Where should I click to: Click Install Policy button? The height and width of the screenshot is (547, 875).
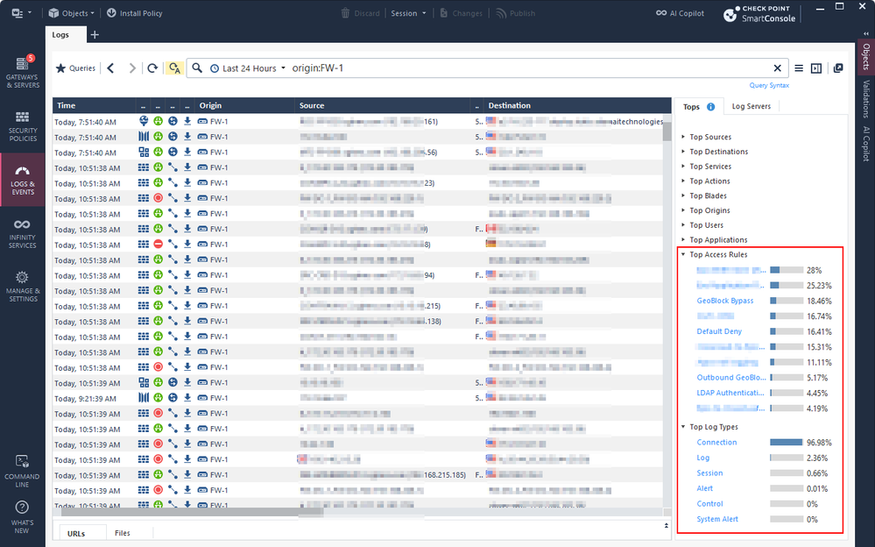coord(135,13)
